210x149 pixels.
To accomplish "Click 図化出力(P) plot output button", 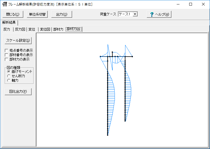I will (x=18, y=92).
